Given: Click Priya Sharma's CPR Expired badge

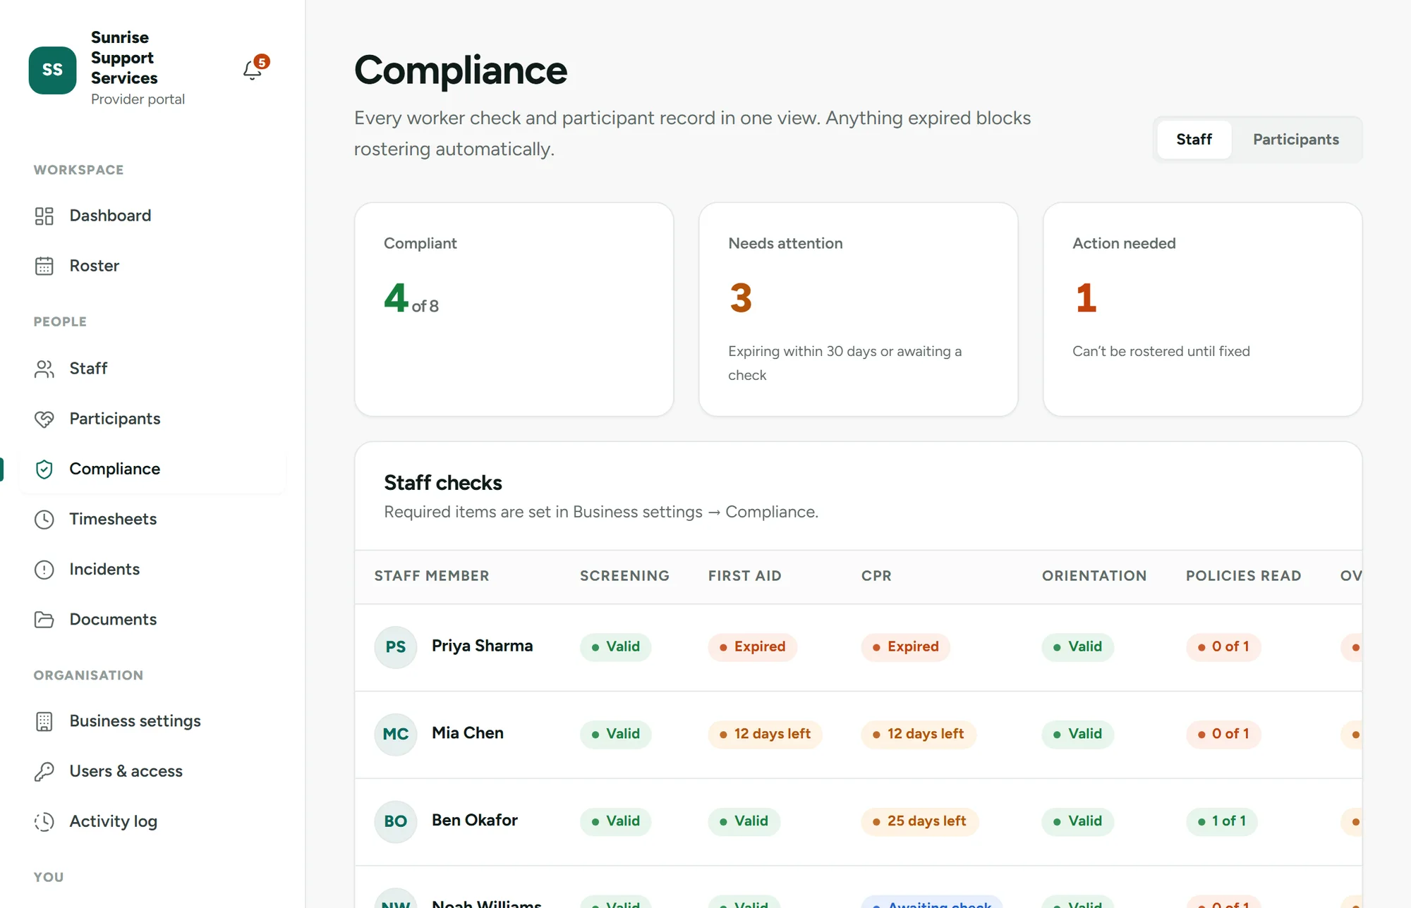Looking at the screenshot, I should (x=905, y=647).
